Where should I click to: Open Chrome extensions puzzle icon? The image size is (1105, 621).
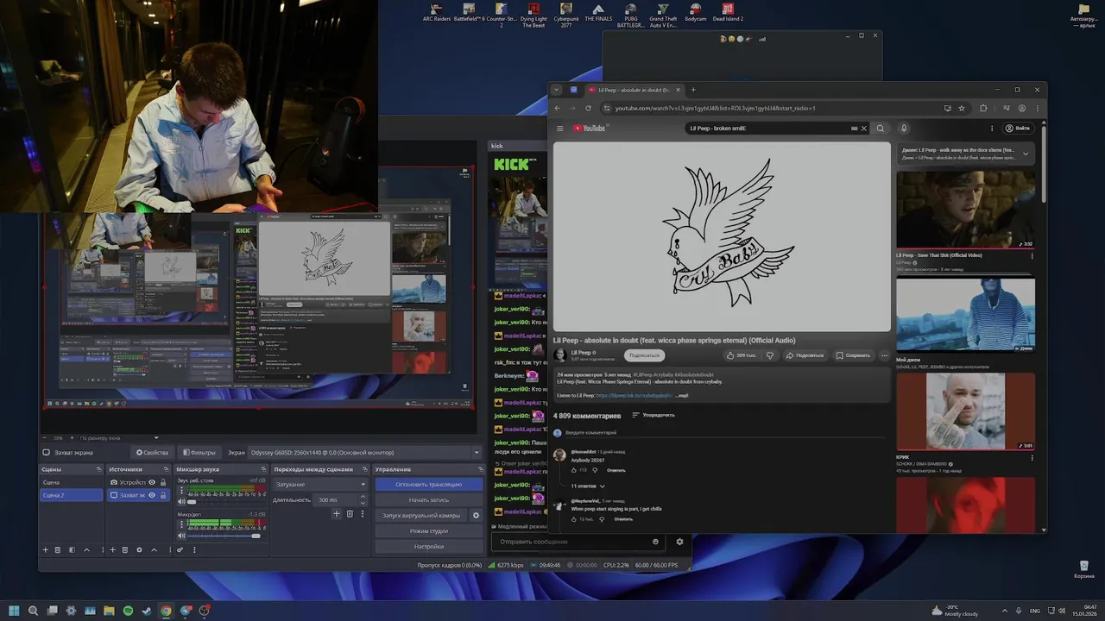tap(983, 108)
